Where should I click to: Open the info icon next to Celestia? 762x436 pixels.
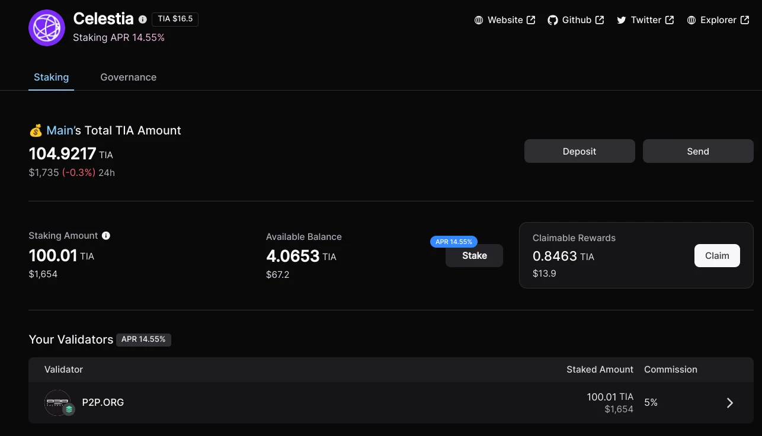coord(143,20)
